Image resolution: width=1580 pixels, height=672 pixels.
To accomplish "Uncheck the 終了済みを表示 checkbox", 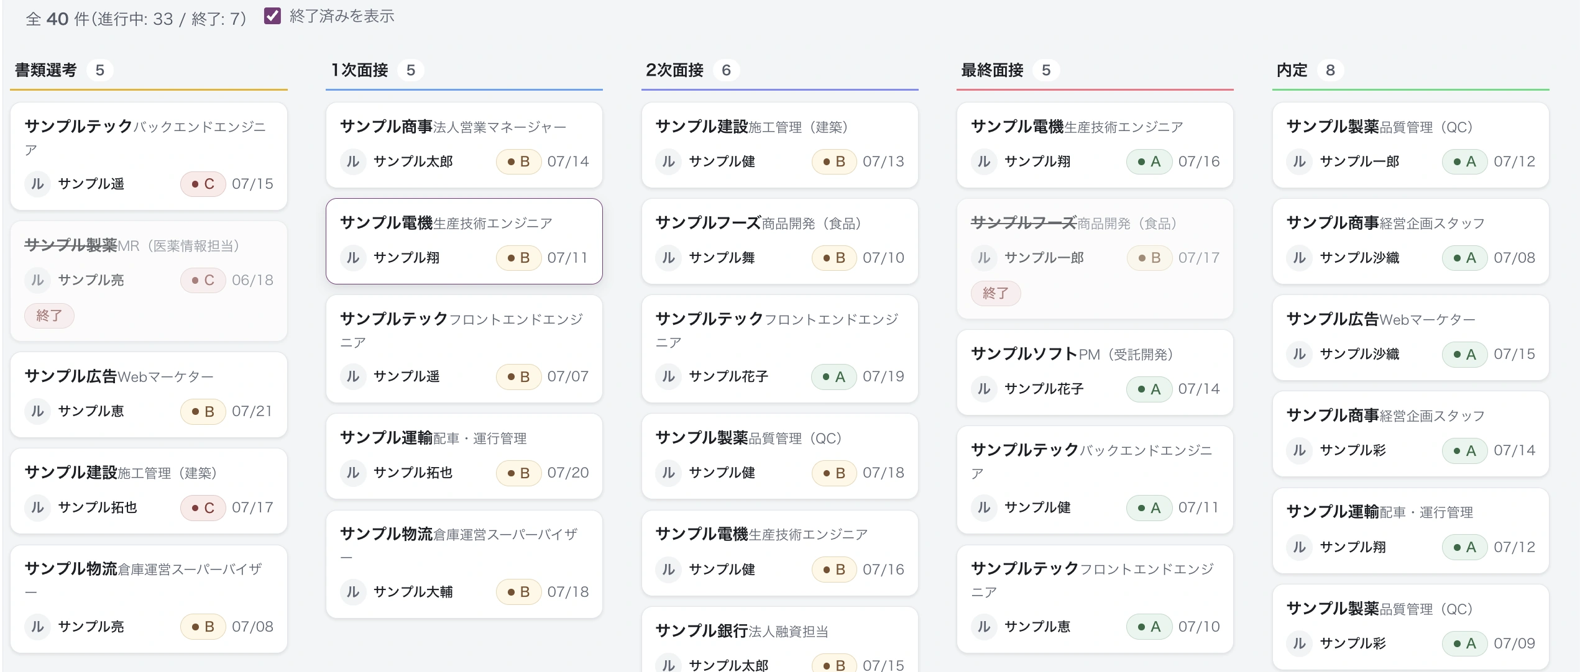I will 272,16.
